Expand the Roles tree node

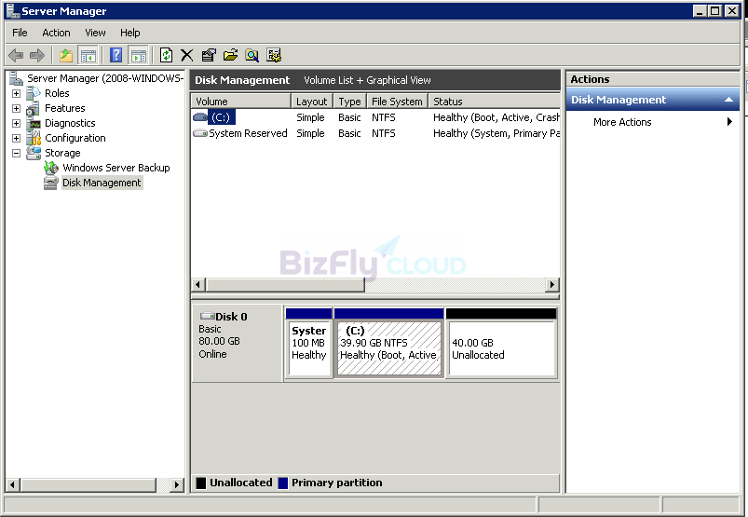pyautogui.click(x=16, y=93)
